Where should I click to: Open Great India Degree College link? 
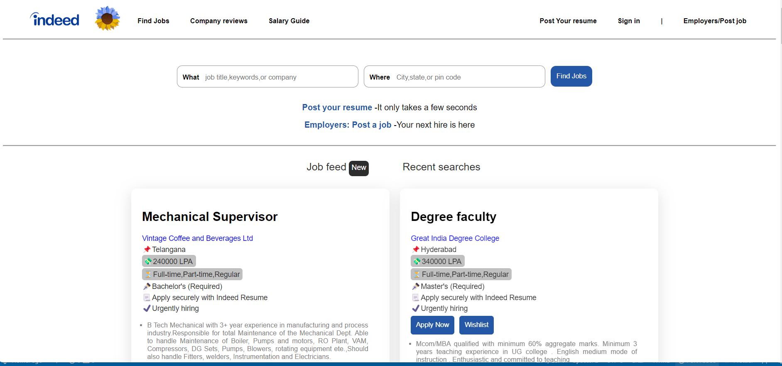(455, 238)
